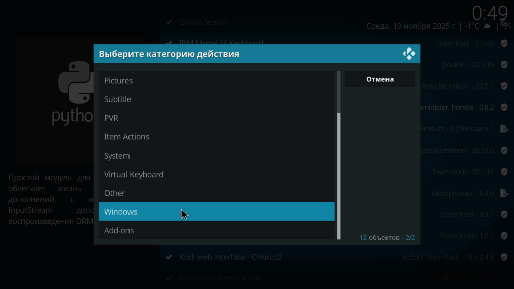The image size is (514, 289).
Task: Click shield icon beside jez500 19.x-2.4.8 entry
Action: coord(503,257)
